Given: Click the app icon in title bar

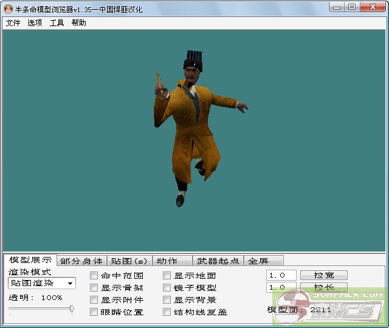Looking at the screenshot, I should (x=9, y=8).
